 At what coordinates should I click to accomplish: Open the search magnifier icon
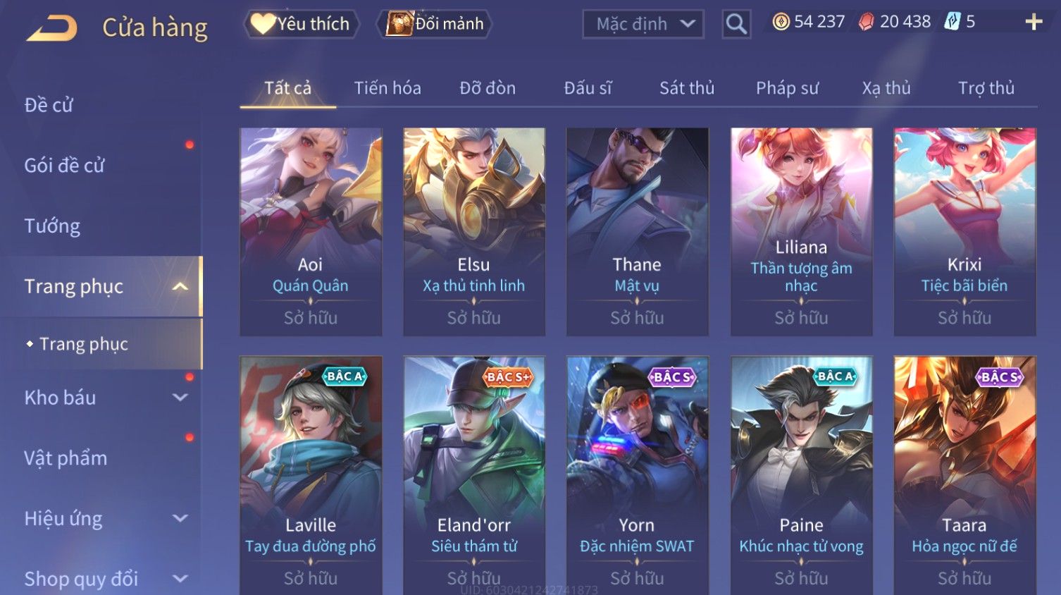point(736,24)
